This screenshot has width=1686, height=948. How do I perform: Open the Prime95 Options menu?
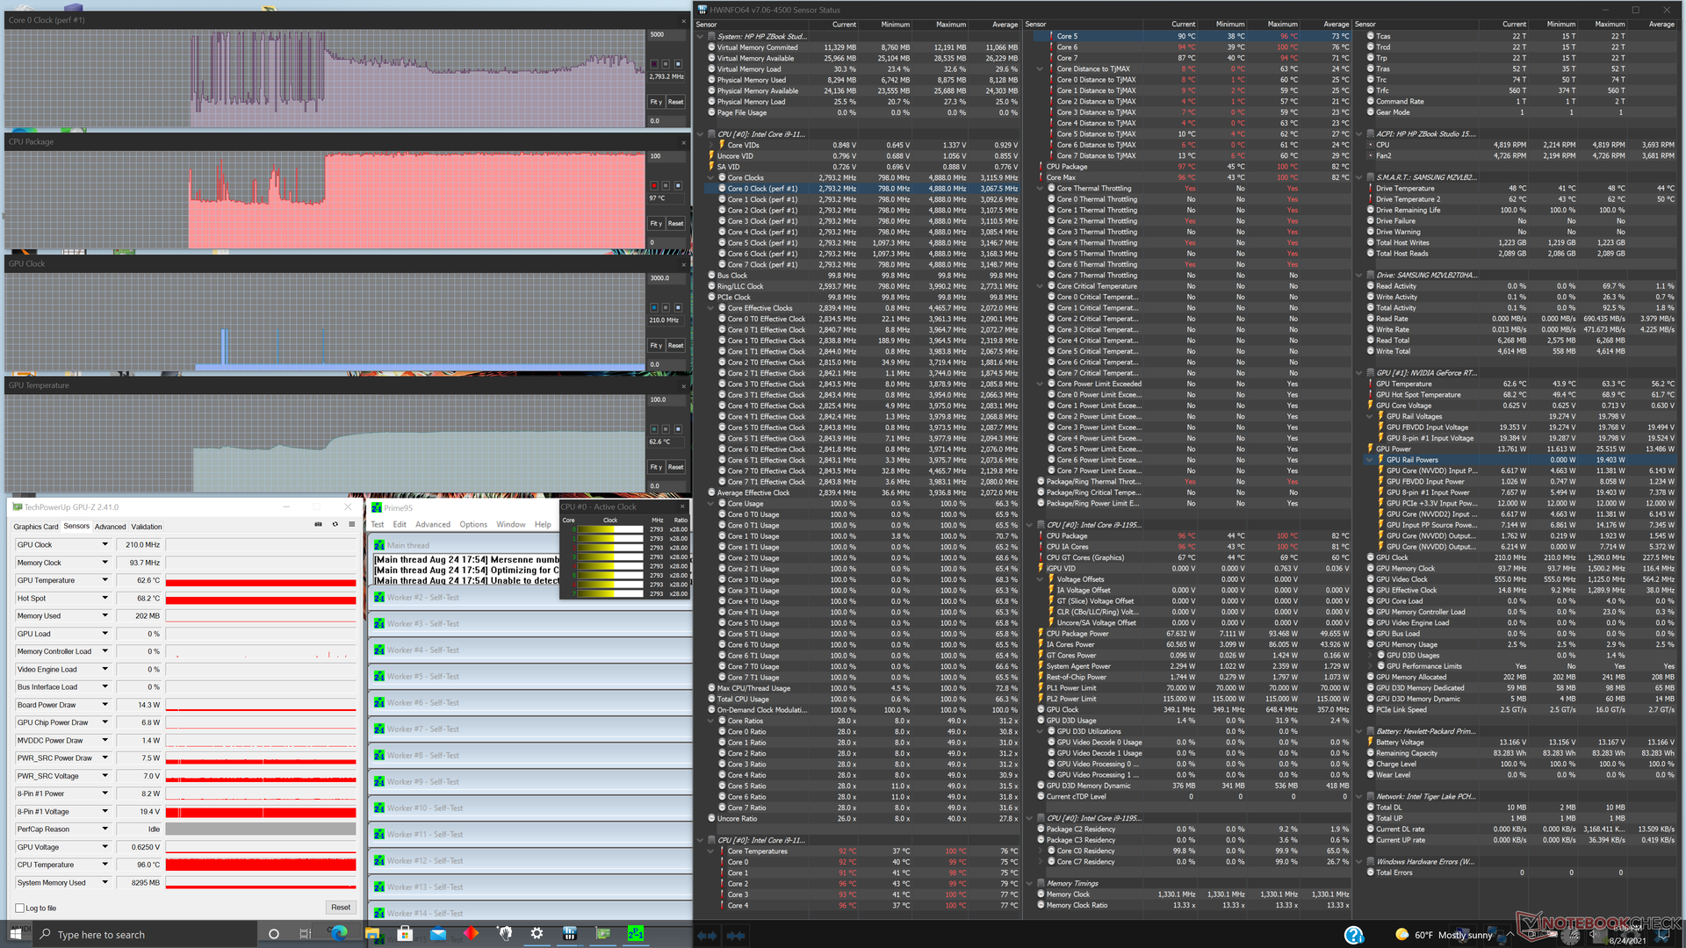click(472, 525)
